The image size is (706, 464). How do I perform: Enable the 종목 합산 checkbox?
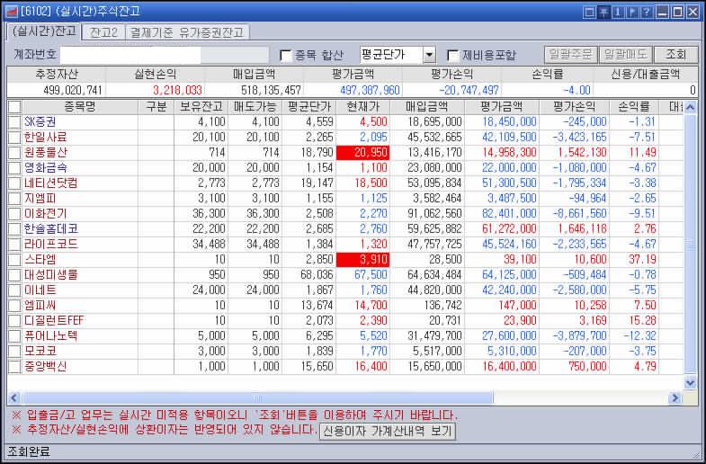pyautogui.click(x=285, y=56)
